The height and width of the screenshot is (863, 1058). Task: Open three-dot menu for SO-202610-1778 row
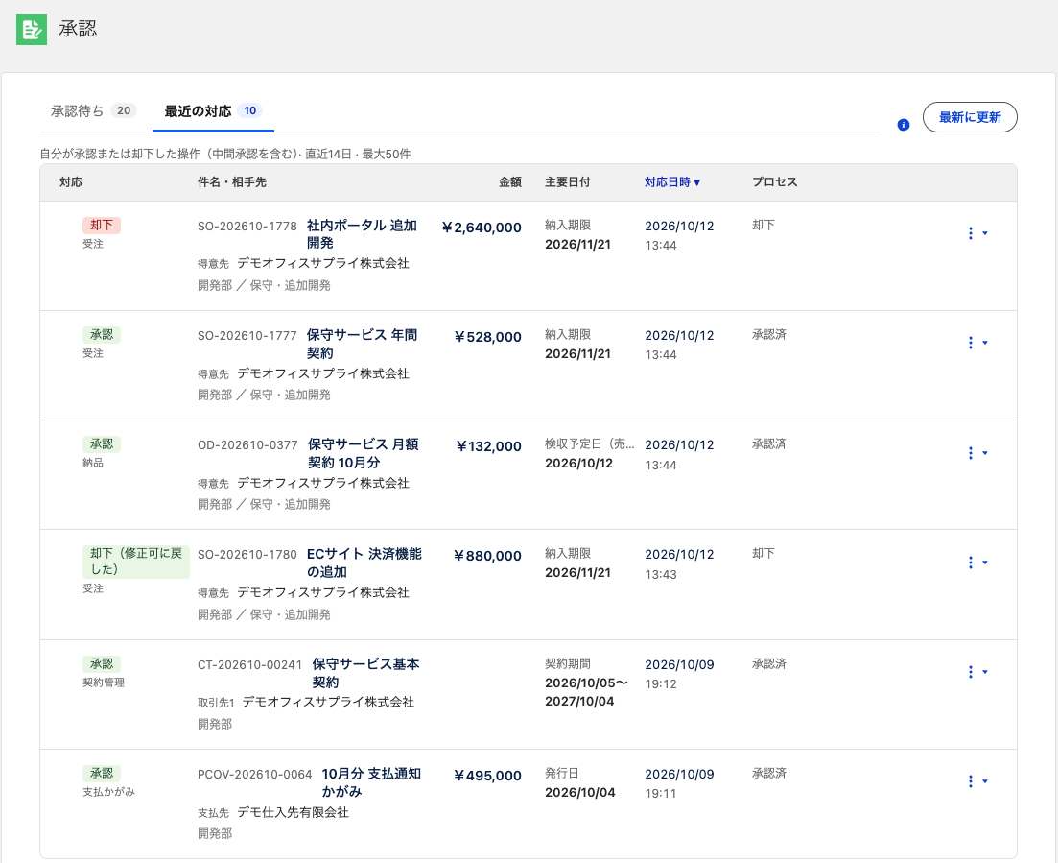[x=971, y=233]
